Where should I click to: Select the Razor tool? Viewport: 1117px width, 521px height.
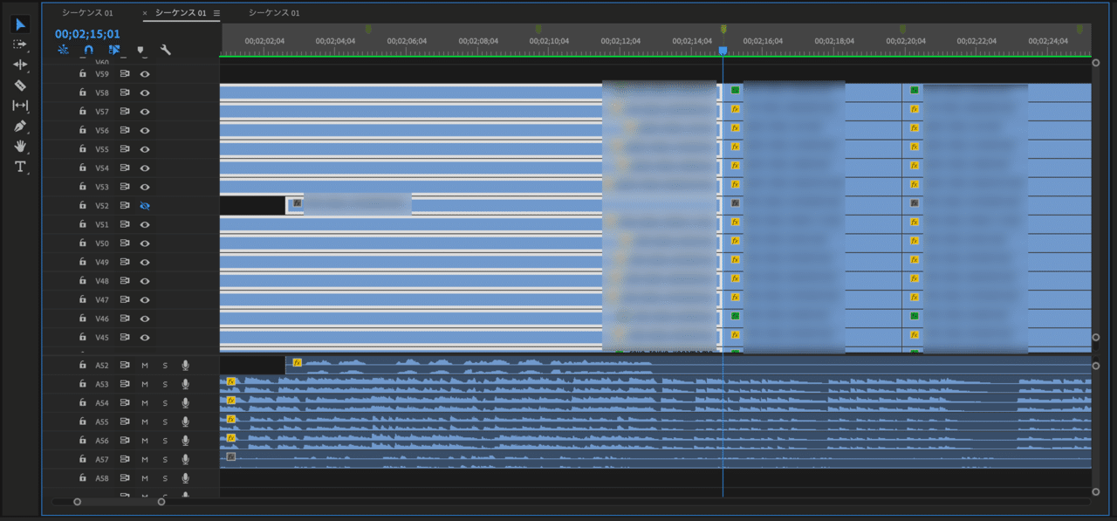coord(21,85)
